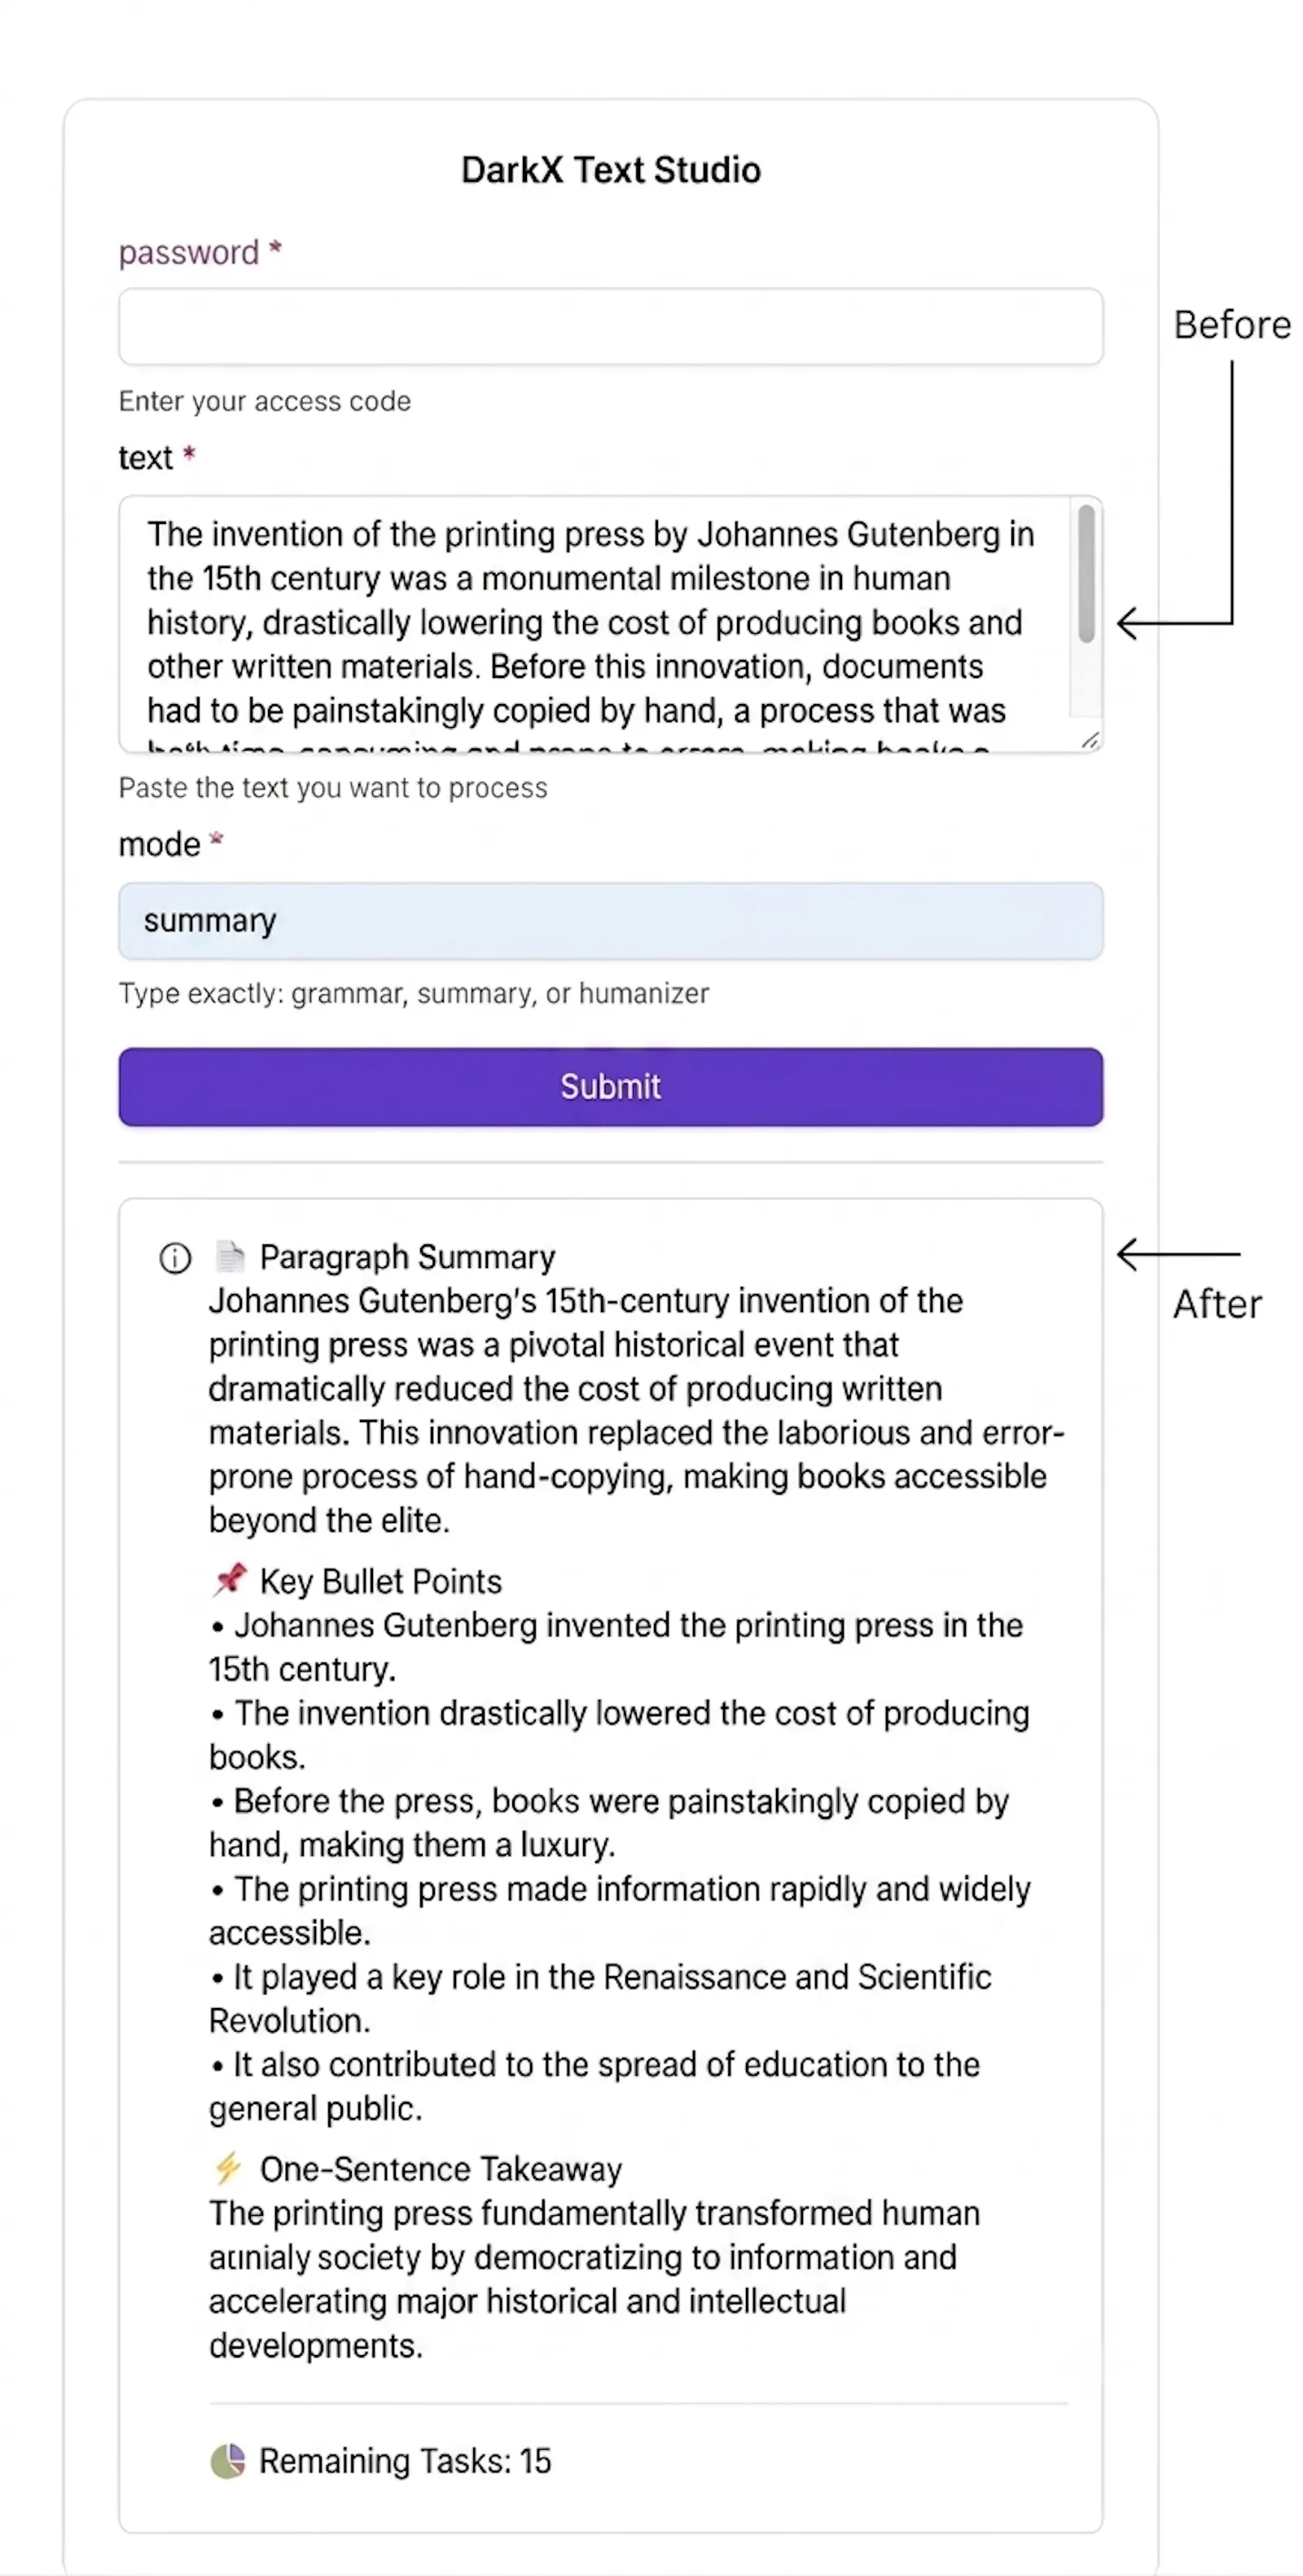Select the mode field containing summary
The image size is (1303, 2576).
point(611,921)
